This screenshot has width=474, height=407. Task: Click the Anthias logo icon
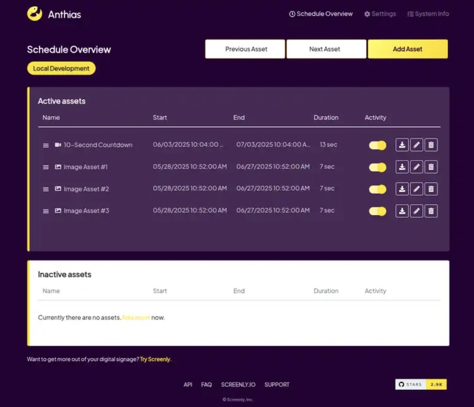click(35, 14)
